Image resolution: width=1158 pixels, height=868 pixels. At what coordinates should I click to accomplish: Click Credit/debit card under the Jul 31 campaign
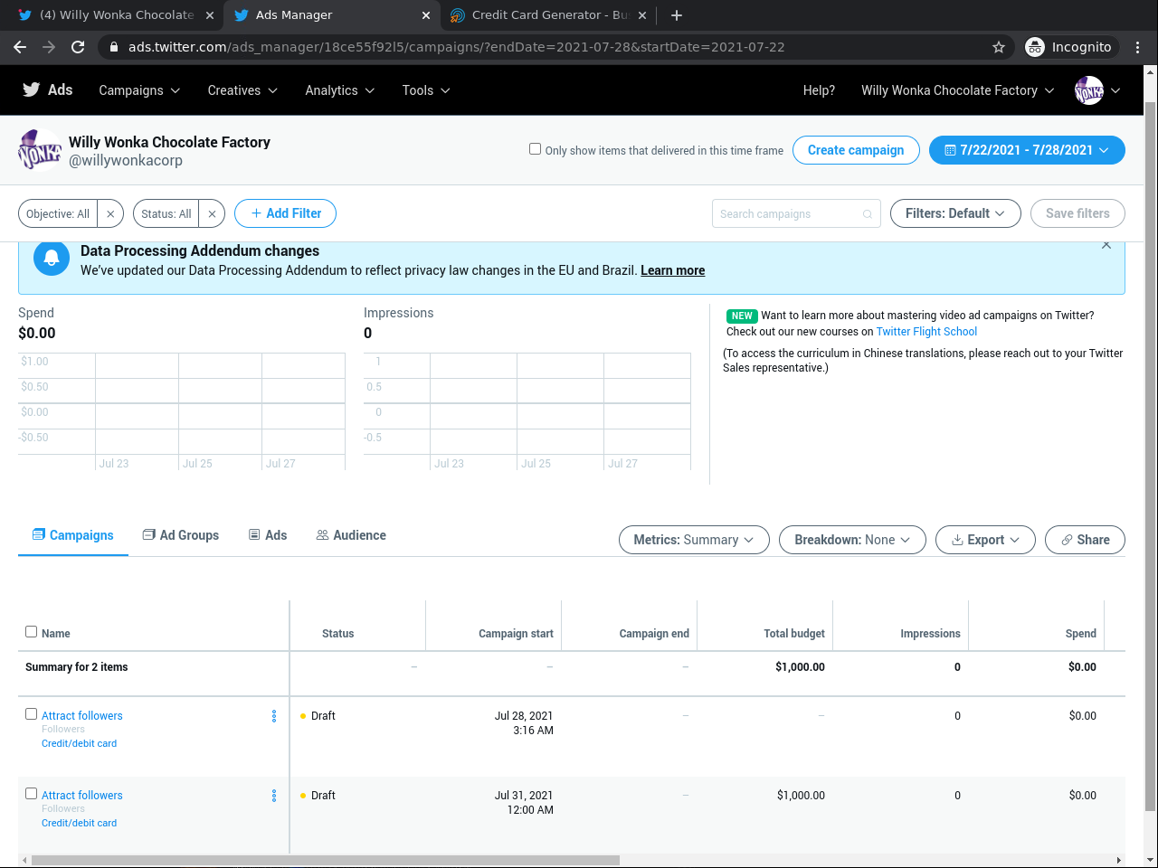tap(79, 823)
